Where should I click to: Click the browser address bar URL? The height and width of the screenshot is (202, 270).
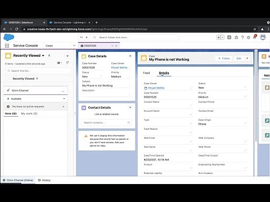click(87, 29)
